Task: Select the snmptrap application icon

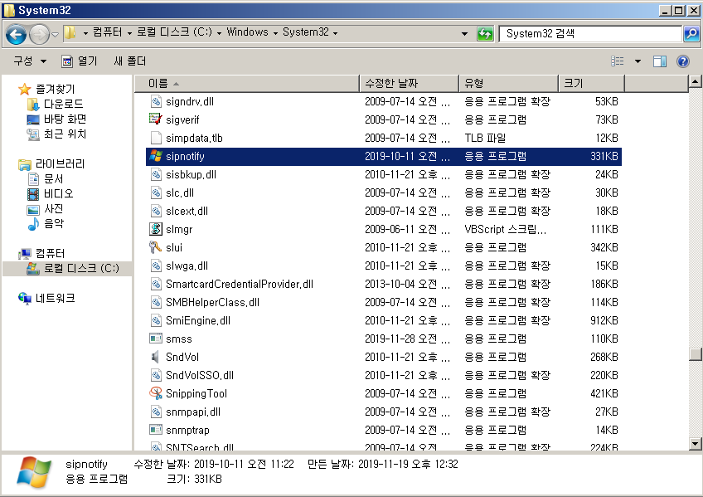Action: coord(156,430)
